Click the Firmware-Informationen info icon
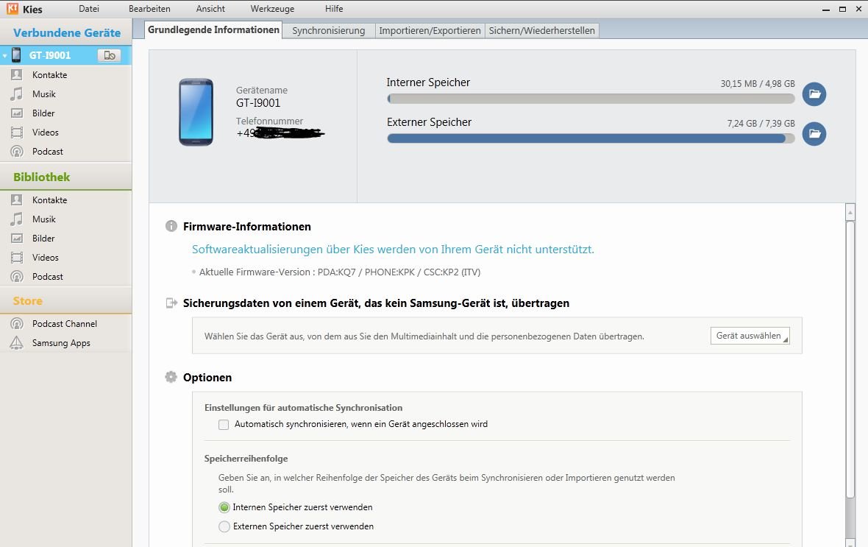This screenshot has height=547, width=868. click(x=171, y=226)
